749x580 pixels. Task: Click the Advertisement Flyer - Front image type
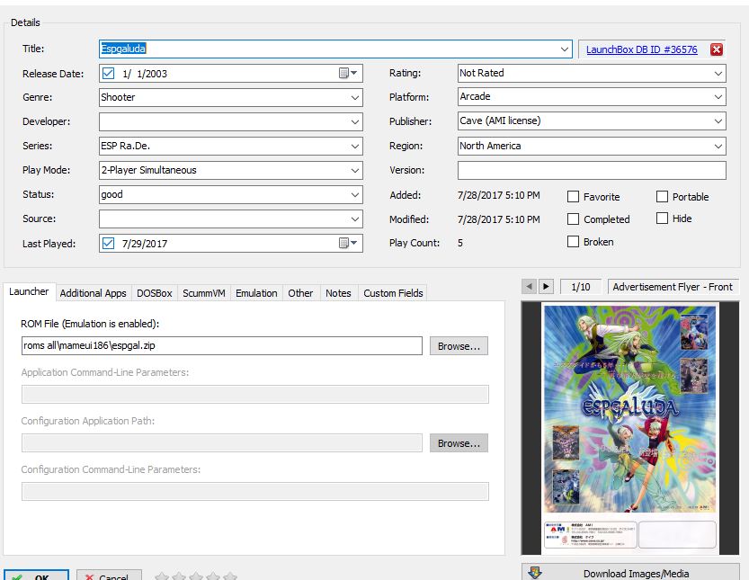[x=672, y=287]
